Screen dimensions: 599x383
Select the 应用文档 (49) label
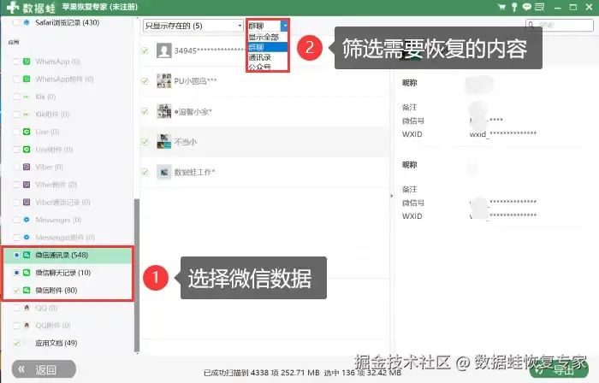(x=56, y=343)
